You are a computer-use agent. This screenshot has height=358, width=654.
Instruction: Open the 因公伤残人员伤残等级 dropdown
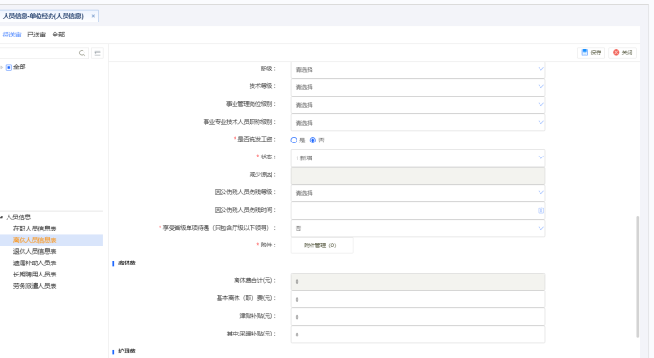coord(418,193)
